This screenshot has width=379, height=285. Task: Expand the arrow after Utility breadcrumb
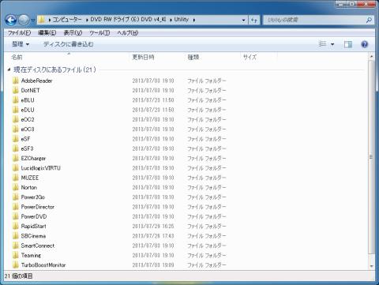click(193, 20)
